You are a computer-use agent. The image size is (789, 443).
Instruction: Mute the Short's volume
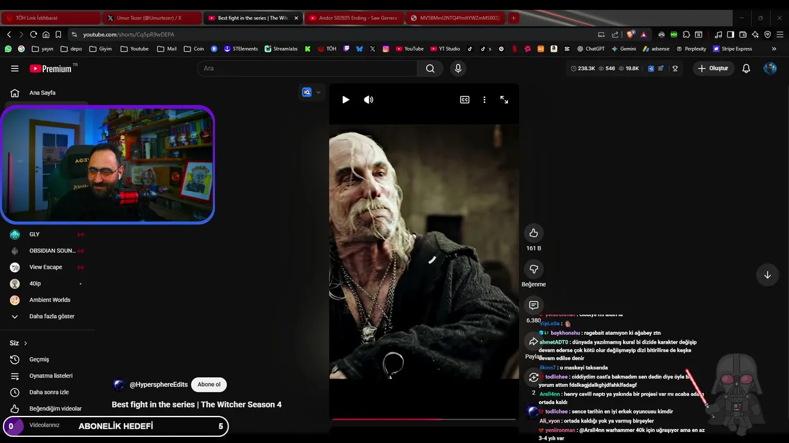pos(369,100)
